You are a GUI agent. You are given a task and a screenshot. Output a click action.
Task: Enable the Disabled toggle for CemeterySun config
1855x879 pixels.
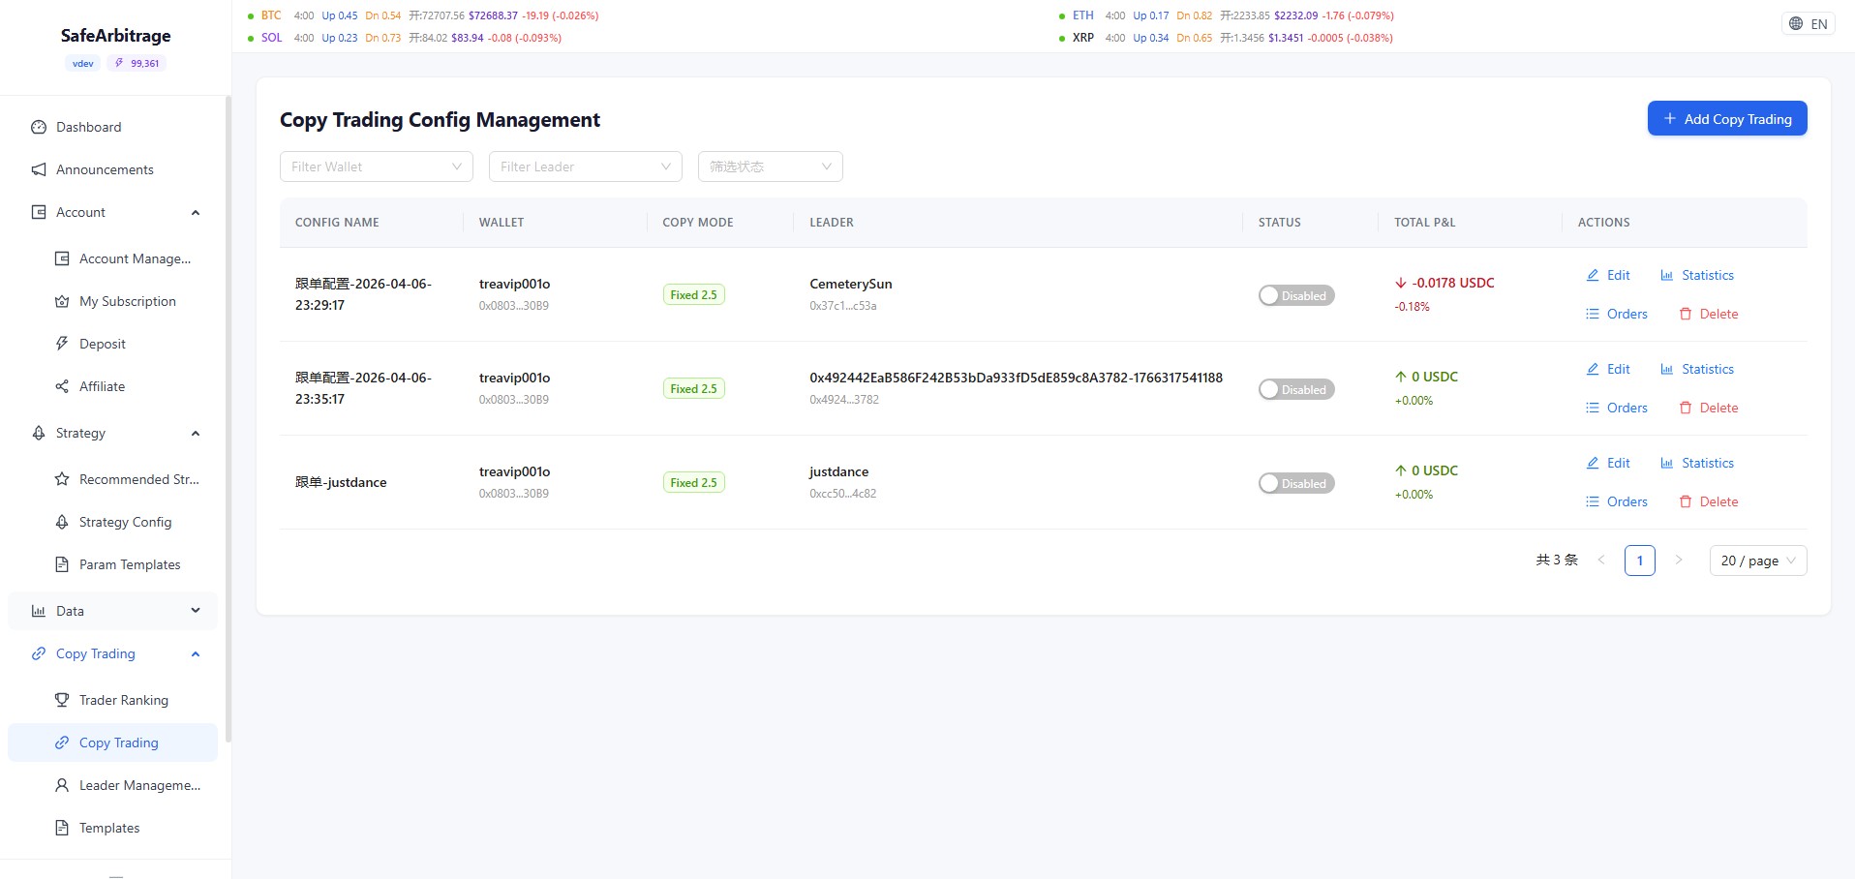click(x=1296, y=294)
